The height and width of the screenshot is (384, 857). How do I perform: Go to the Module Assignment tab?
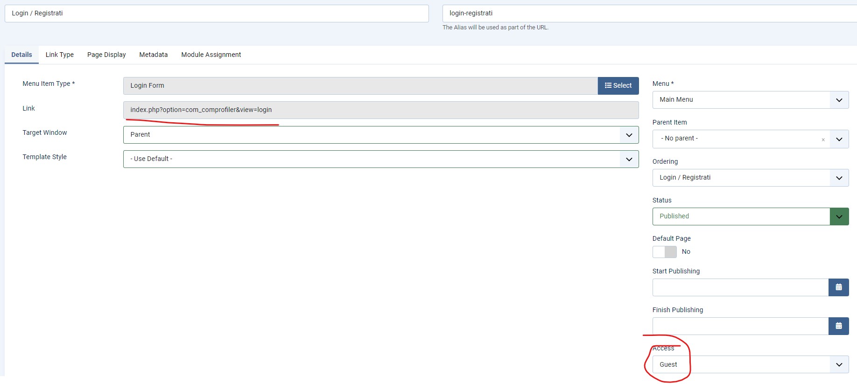click(x=211, y=55)
